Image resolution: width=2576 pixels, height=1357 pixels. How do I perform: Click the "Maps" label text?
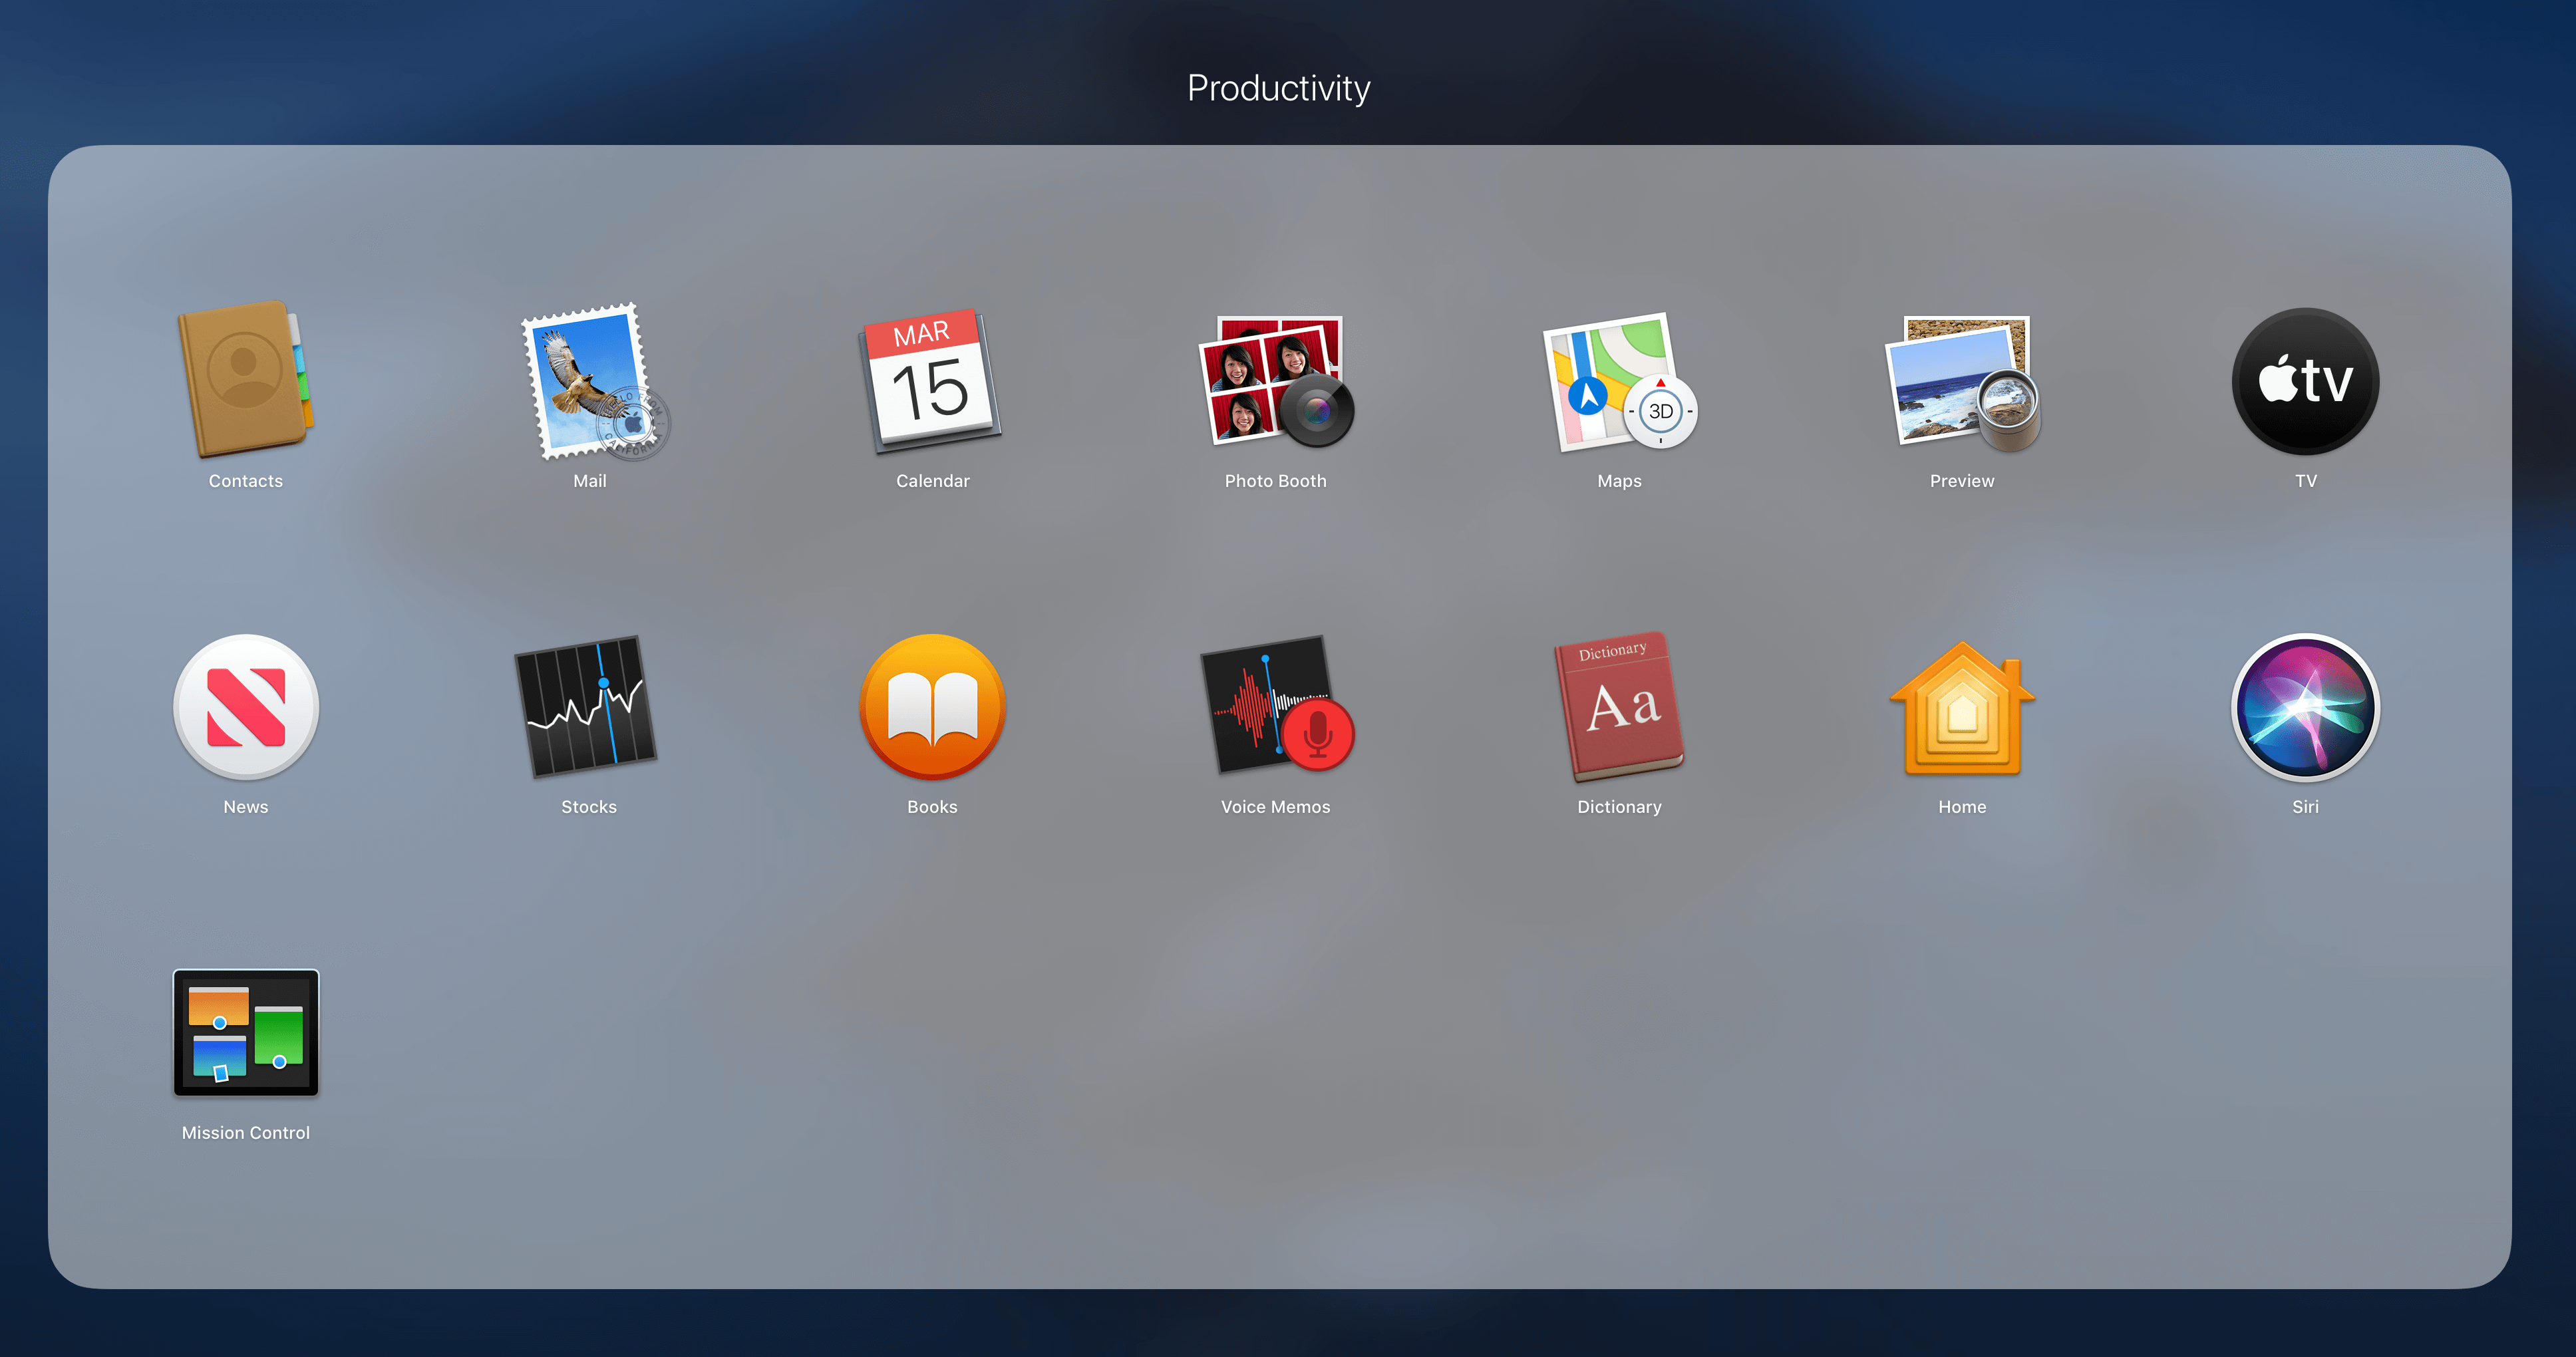coord(1619,481)
